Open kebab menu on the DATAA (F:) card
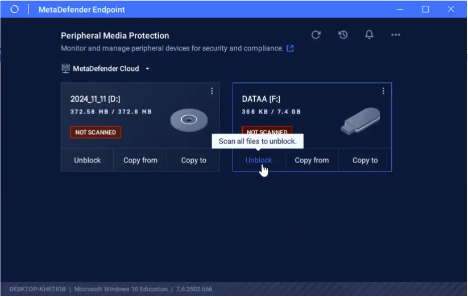Image resolution: width=468 pixels, height=297 pixels. pos(383,91)
